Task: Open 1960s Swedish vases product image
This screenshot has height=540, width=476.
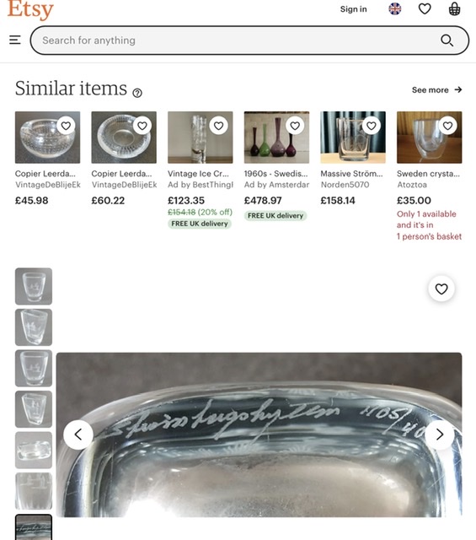Action: click(x=276, y=138)
